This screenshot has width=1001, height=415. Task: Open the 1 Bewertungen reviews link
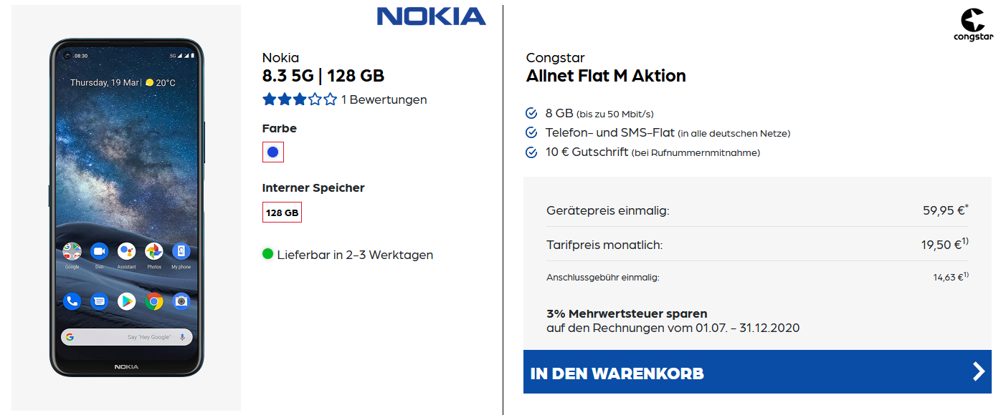[384, 99]
